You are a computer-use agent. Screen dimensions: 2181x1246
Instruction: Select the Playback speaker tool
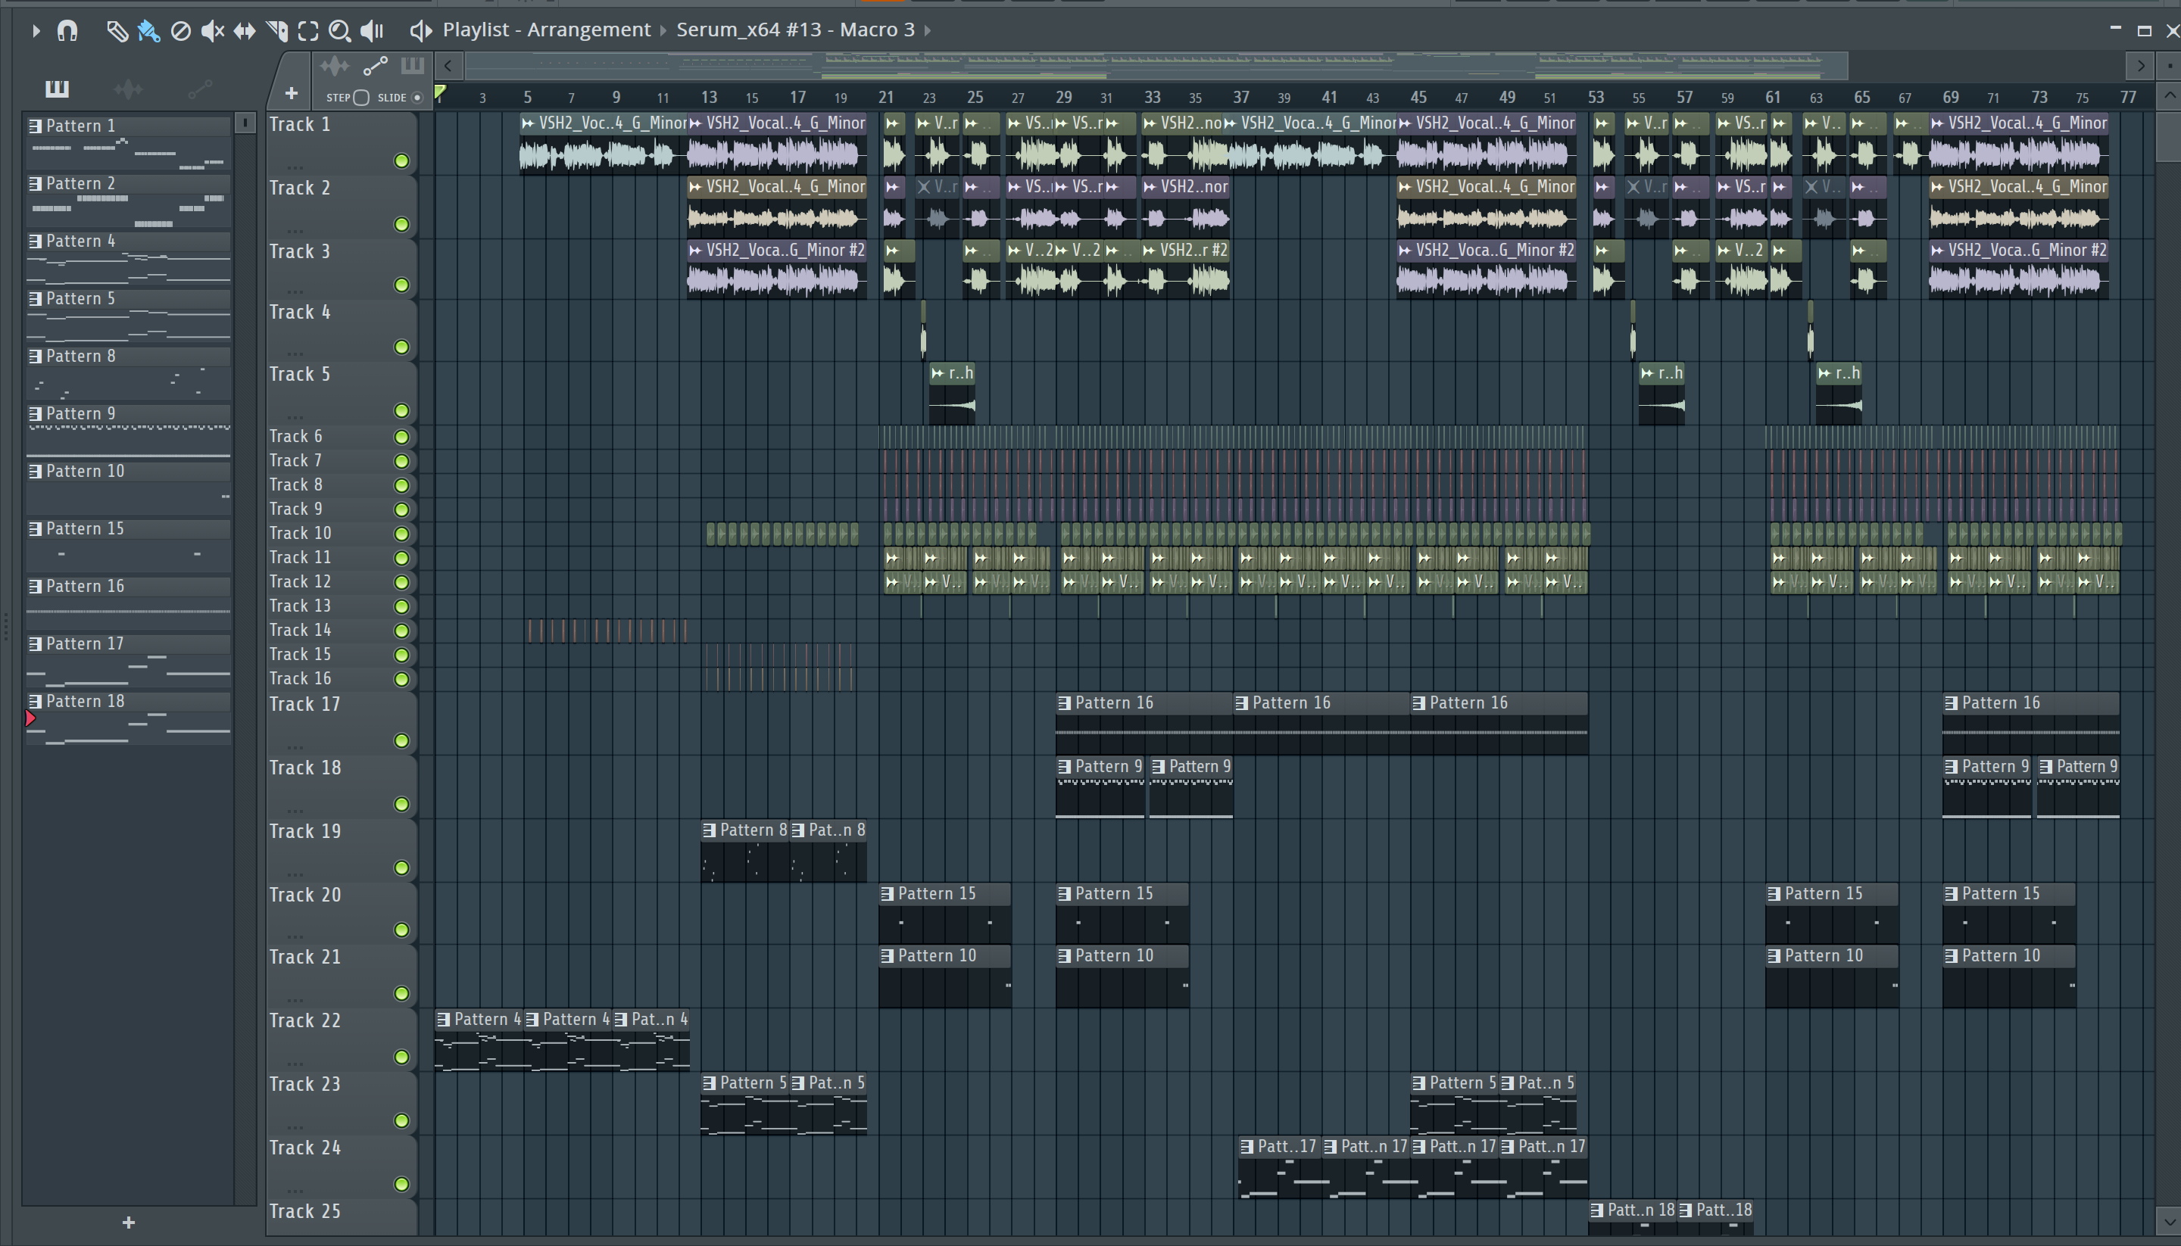tap(372, 31)
